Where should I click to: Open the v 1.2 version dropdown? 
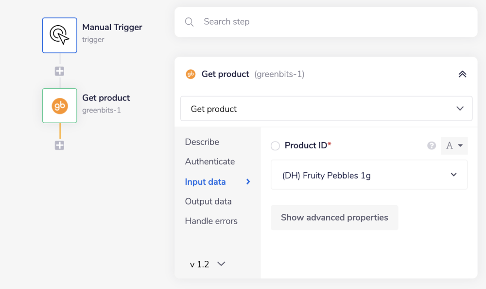pyautogui.click(x=208, y=264)
